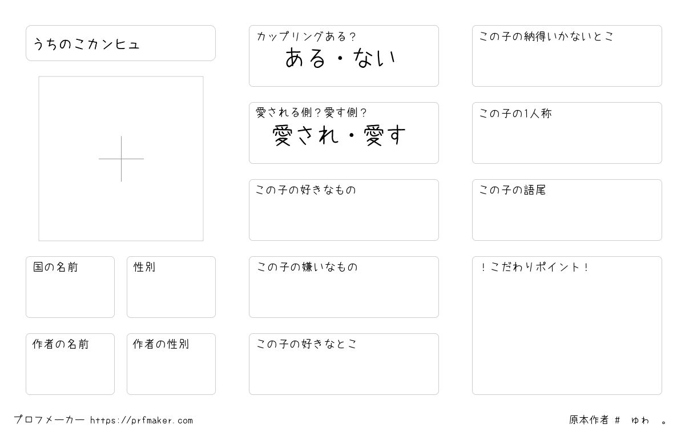Open the prfmaker.com link in footer
Viewport: 685px width, 428px height.
142,421
